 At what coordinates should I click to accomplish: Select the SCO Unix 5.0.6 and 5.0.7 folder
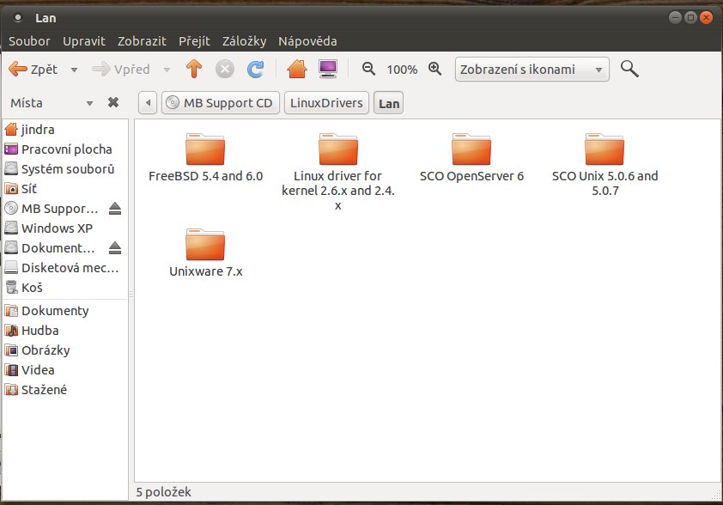tap(605, 165)
